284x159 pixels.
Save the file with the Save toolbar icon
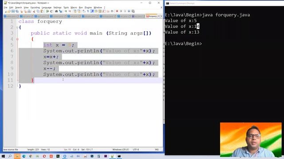(13, 11)
